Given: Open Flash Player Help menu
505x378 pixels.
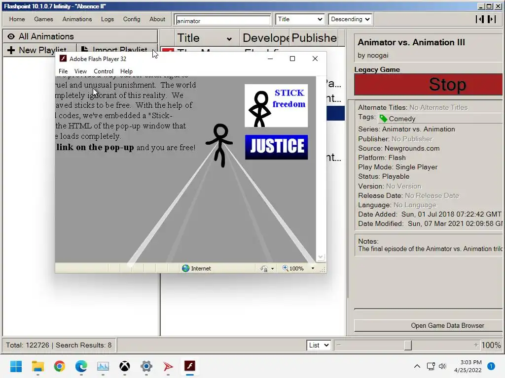Looking at the screenshot, I should [126, 71].
